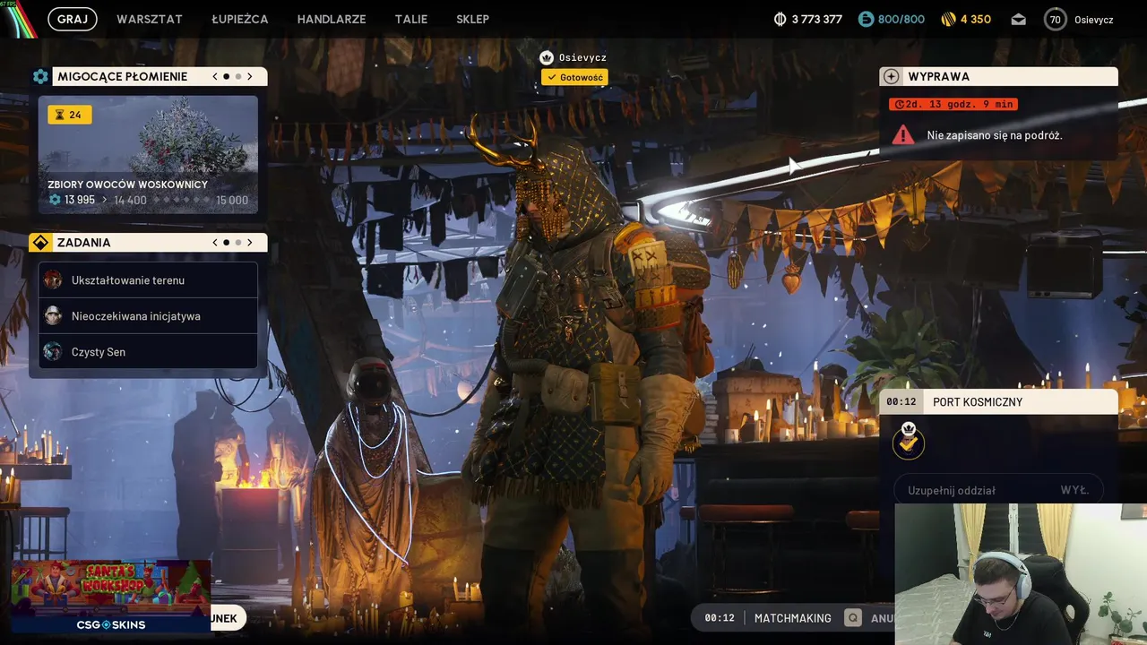
Task: Open the SKLEP tab
Action: (x=472, y=19)
